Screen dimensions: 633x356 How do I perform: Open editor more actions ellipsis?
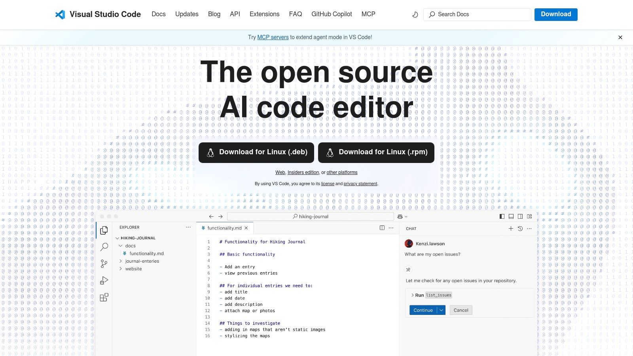pyautogui.click(x=391, y=228)
